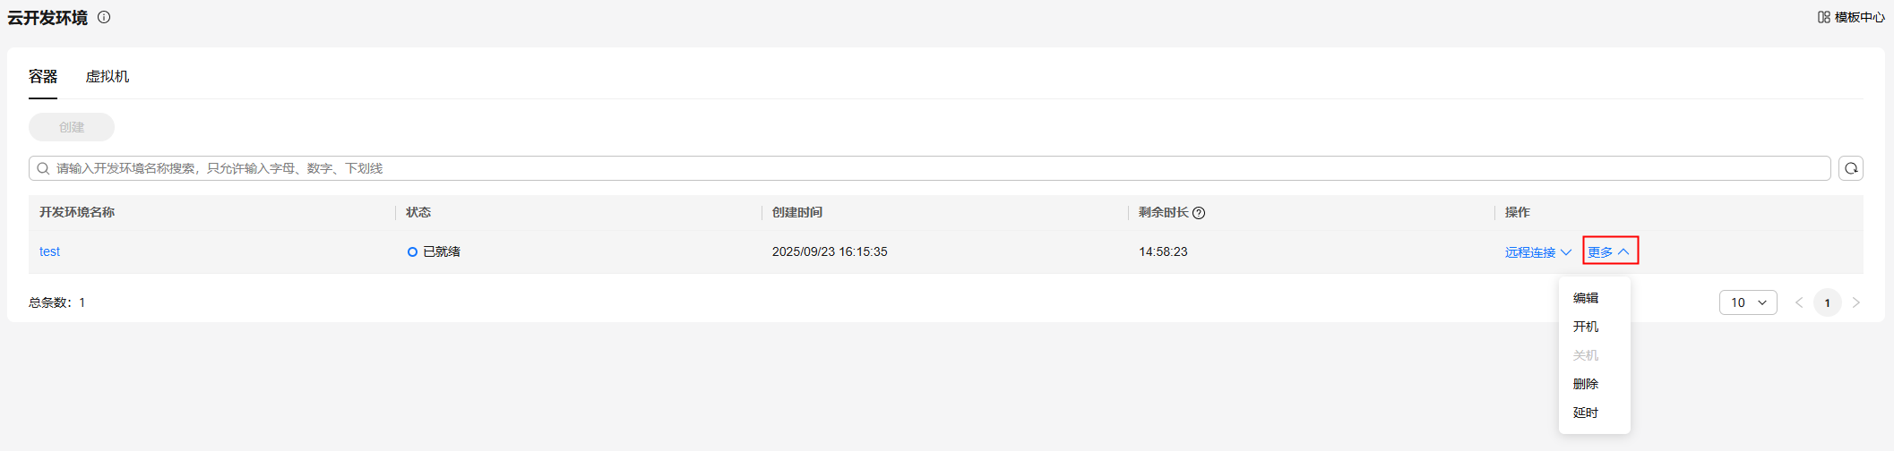Choose 开机 from the more menu
This screenshot has width=1894, height=451.
1586,327
